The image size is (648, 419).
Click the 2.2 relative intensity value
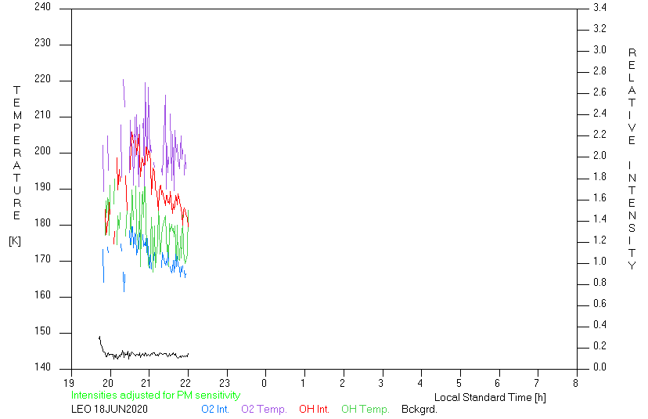click(x=599, y=134)
